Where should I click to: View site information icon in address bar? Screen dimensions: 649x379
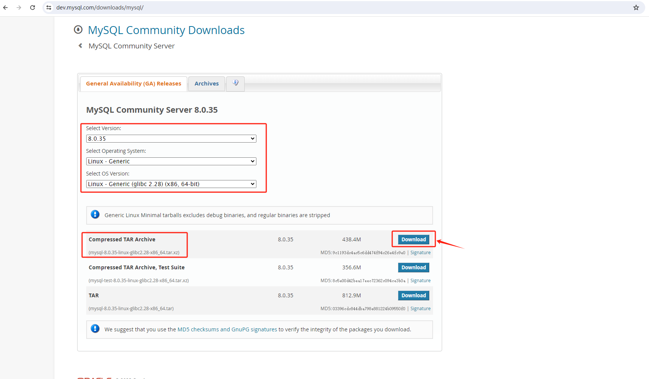49,8
